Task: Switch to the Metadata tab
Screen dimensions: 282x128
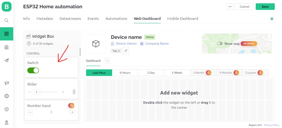Action: tap(45, 19)
